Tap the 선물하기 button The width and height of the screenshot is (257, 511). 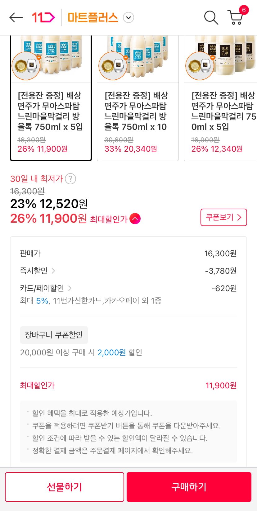[x=65, y=487]
